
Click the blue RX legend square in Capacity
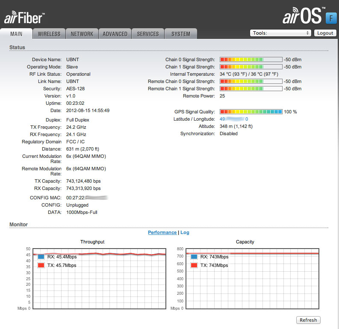click(x=194, y=257)
